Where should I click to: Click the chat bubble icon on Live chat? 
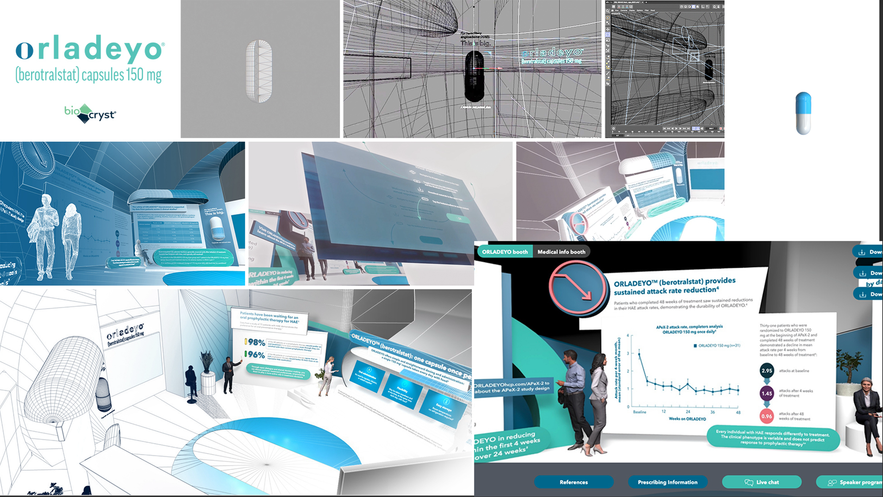(748, 482)
